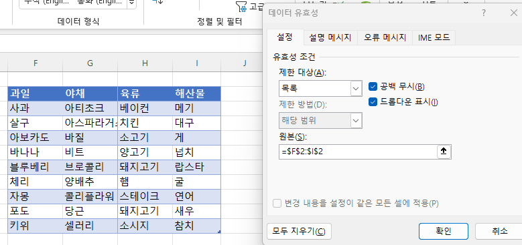Select column H header

pyautogui.click(x=145, y=63)
